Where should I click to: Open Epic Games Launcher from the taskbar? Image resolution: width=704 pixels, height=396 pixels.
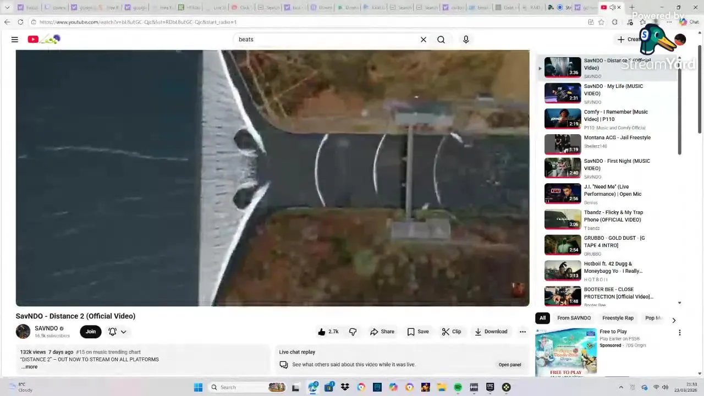[490, 387]
